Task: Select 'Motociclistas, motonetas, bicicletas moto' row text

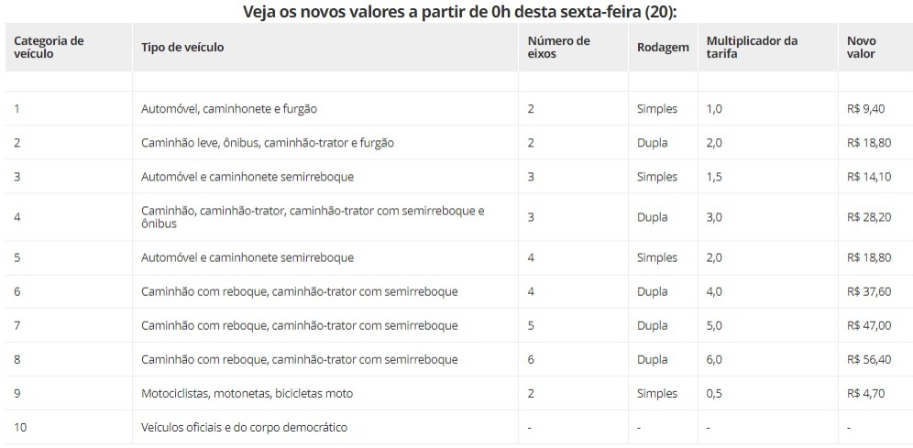Action: 247,393
